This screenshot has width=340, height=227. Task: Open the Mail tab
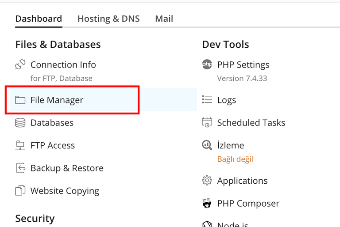[164, 19]
